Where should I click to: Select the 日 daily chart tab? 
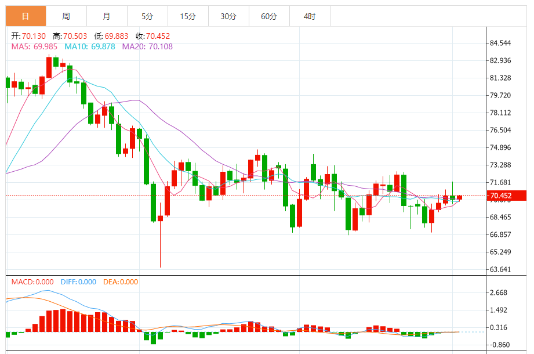coord(26,16)
